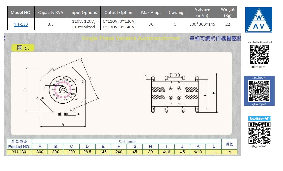The width and height of the screenshot is (283, 171).
Task: Click the facebook header label
Action: point(259,78)
